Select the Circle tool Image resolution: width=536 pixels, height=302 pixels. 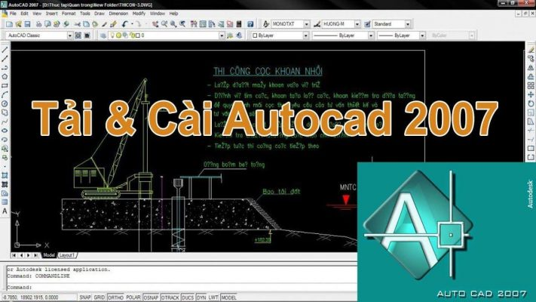click(5, 103)
